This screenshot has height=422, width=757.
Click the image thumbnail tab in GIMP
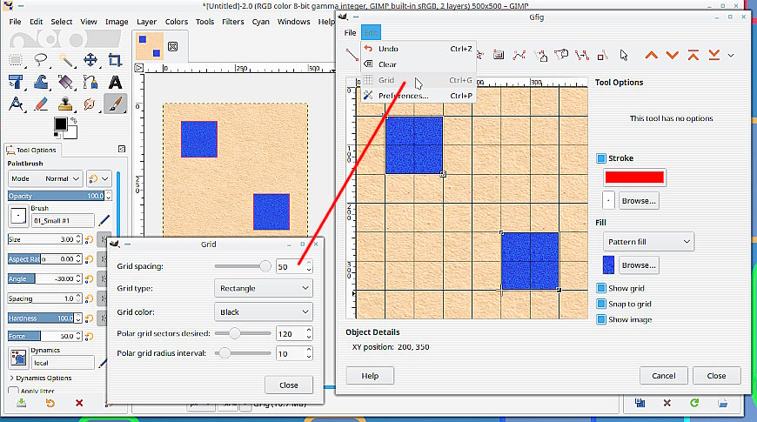(x=150, y=46)
